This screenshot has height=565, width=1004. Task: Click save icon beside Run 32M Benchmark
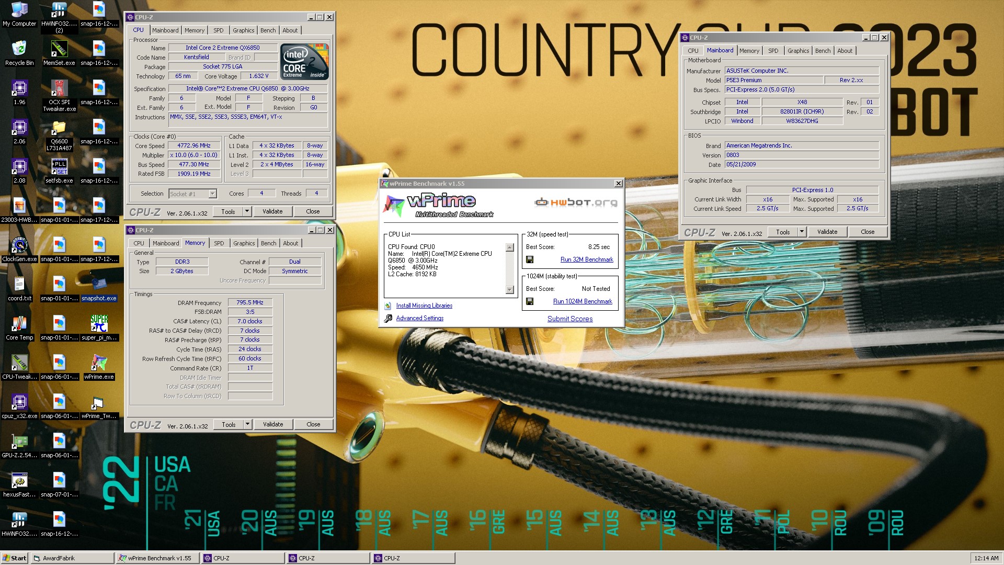pyautogui.click(x=530, y=259)
